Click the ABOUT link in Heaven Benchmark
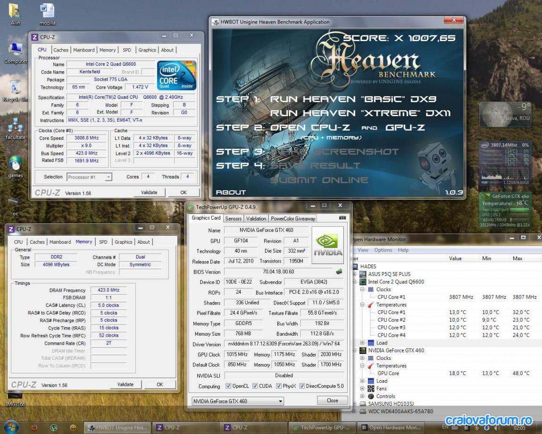Image resolution: width=542 pixels, height=434 pixels. 231,192
